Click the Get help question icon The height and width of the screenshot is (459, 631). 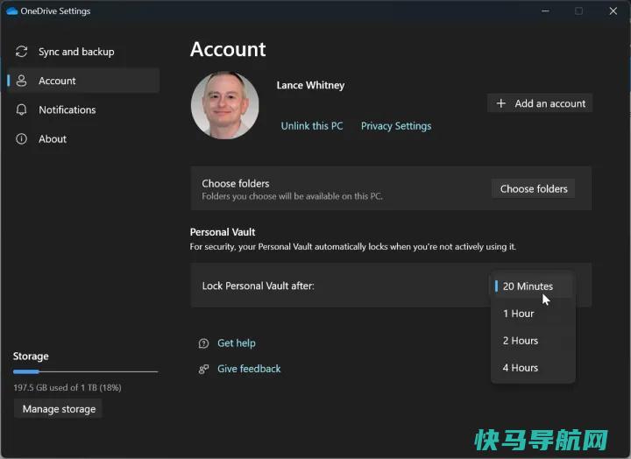pos(203,343)
